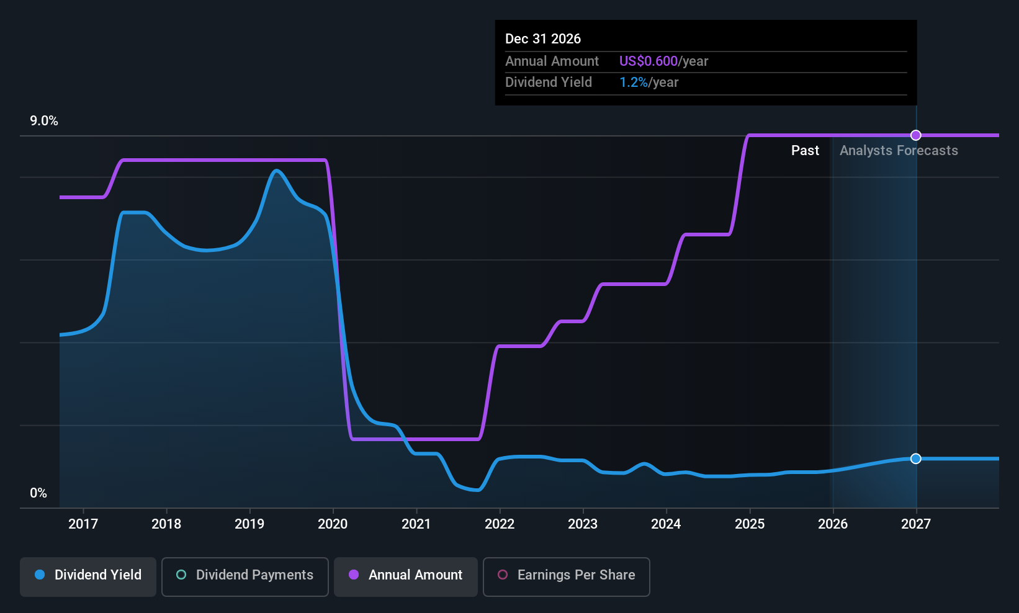The width and height of the screenshot is (1019, 613).
Task: Click the 1.2%/year dividend yield value
Action: point(649,82)
